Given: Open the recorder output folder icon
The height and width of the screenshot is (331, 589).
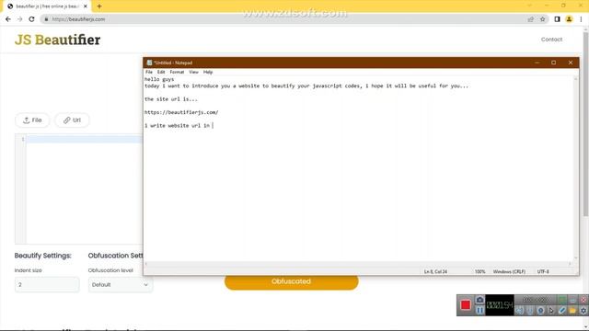Looking at the screenshot, I should [x=572, y=311].
